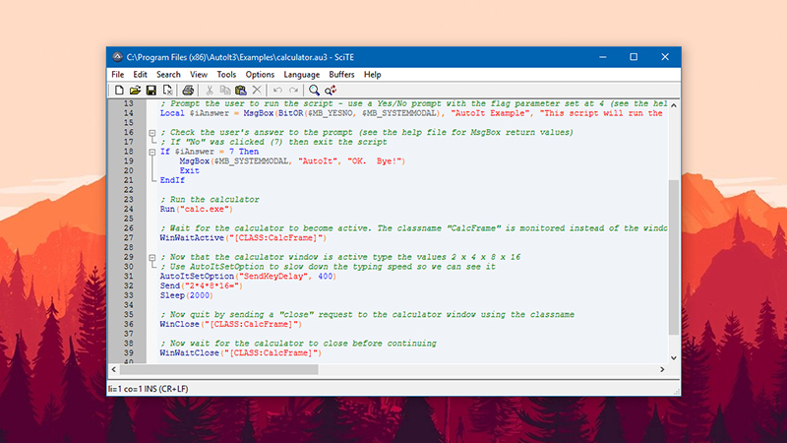The width and height of the screenshot is (787, 443).
Task: Cut selection with the scissors icon
Action: [x=210, y=91]
